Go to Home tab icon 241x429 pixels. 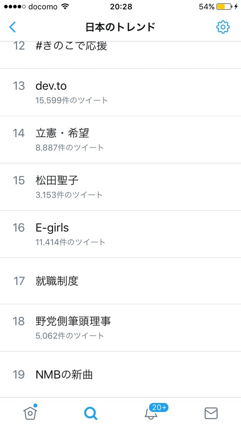click(30, 412)
